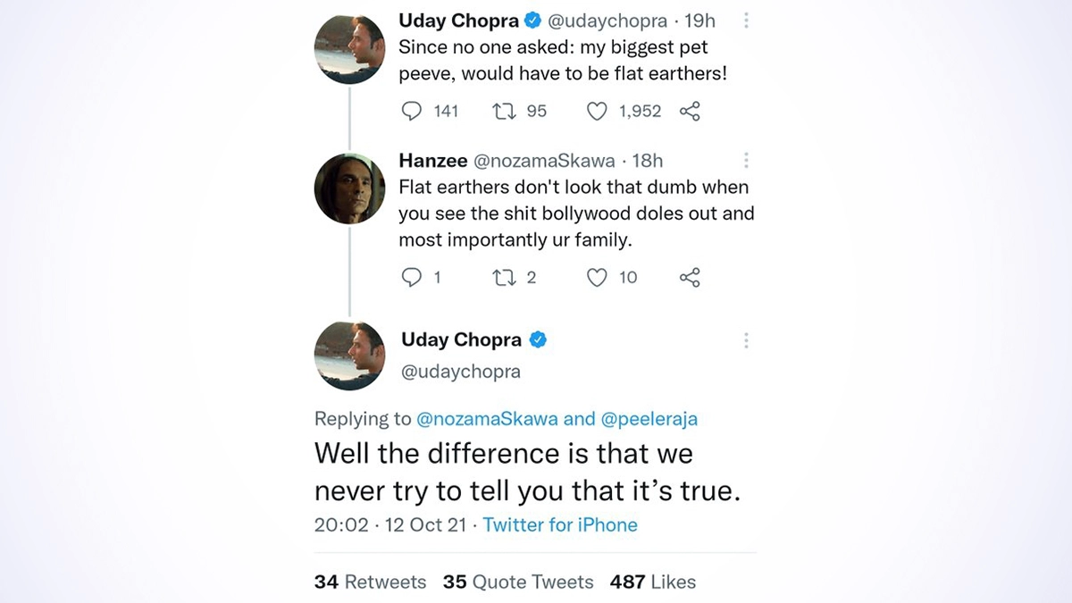This screenshot has width=1072, height=603.
Task: Share Hanzee's tweet
Action: coord(690,278)
